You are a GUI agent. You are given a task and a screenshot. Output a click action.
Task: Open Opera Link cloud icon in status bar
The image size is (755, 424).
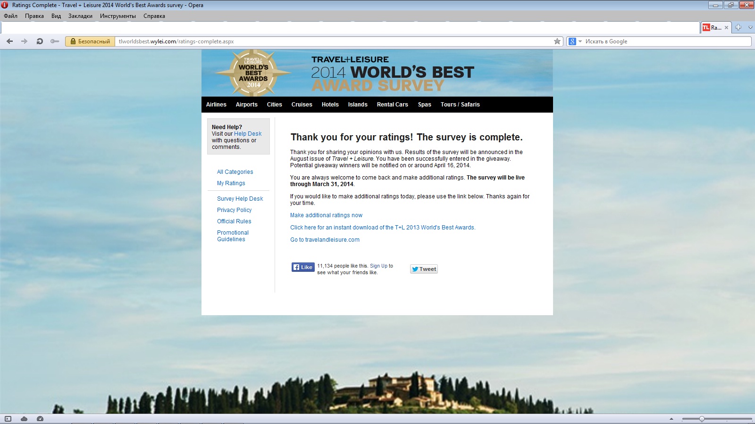tap(24, 419)
